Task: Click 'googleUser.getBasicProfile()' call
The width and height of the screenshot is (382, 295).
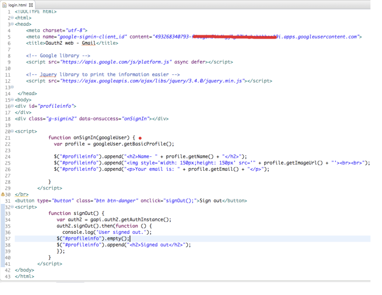Action: [x=132, y=144]
